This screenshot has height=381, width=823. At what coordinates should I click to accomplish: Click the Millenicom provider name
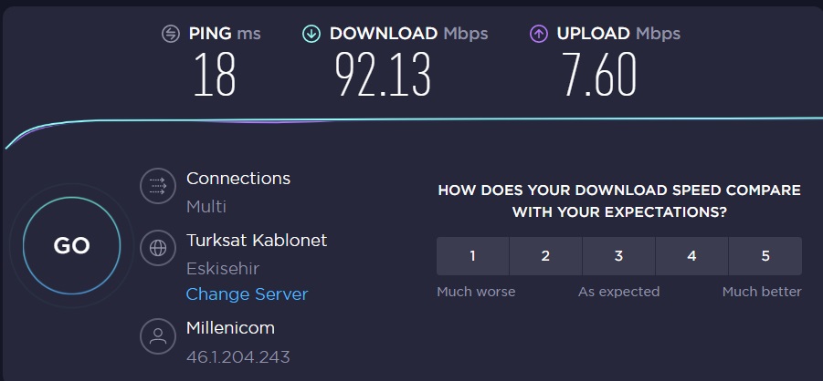(230, 328)
